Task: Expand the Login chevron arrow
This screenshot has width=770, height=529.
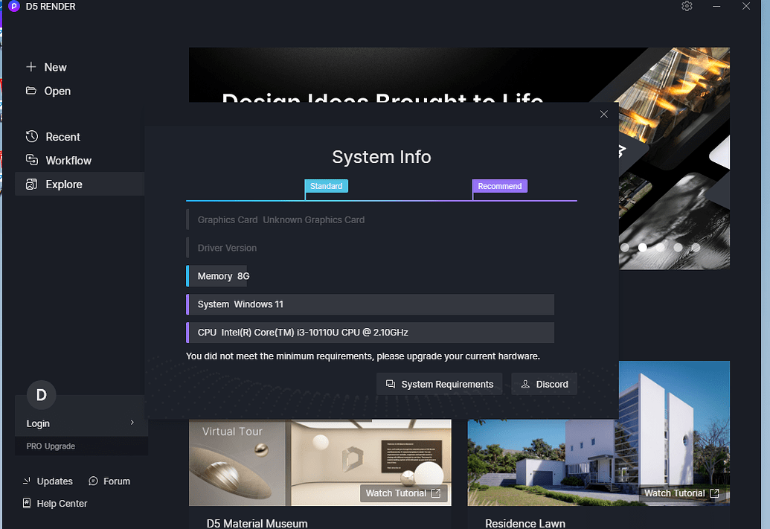Action: [132, 423]
